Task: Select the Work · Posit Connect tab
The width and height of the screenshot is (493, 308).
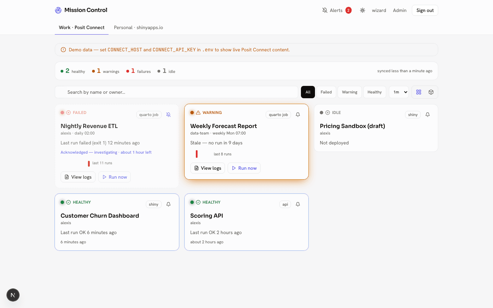Action: pyautogui.click(x=81, y=27)
